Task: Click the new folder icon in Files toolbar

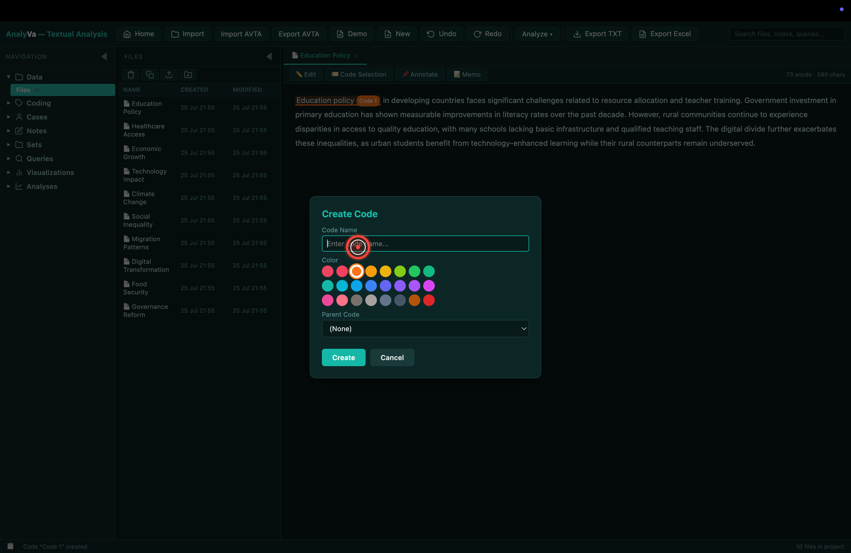Action: (x=188, y=75)
